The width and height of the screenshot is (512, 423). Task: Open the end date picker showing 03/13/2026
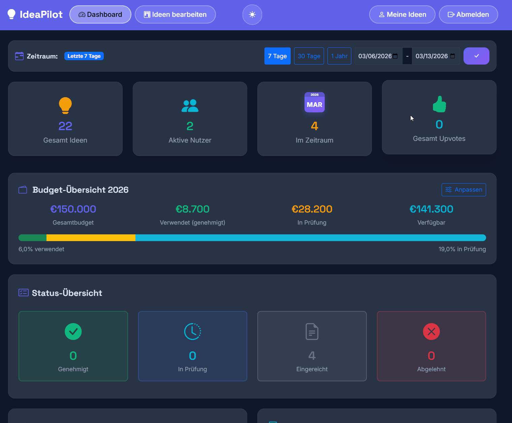(435, 56)
